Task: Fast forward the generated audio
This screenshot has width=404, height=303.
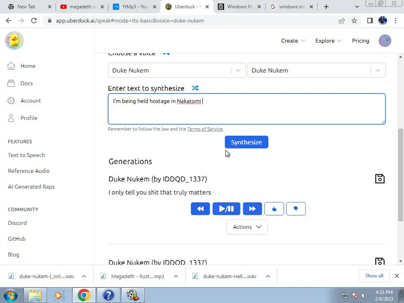Action: 252,209
